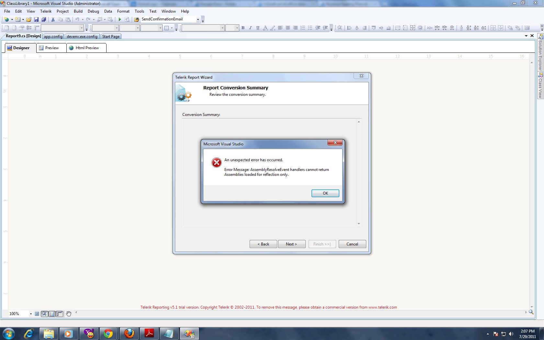Expand the borders dropdown arrow
The image size is (544, 340).
pyautogui.click(x=172, y=28)
